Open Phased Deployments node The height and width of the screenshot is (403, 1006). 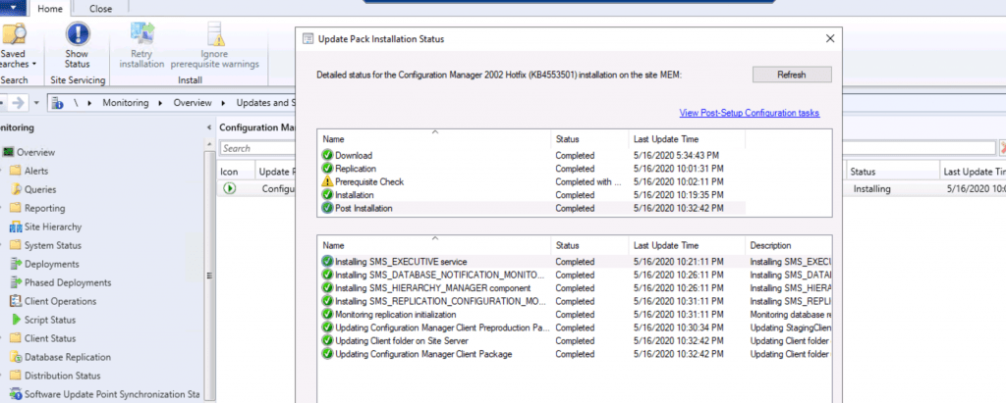click(60, 282)
